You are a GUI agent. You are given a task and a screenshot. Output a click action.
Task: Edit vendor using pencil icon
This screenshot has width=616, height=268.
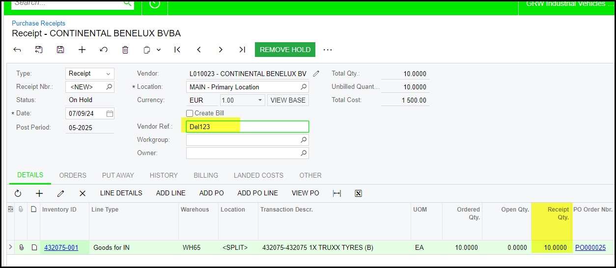point(316,74)
